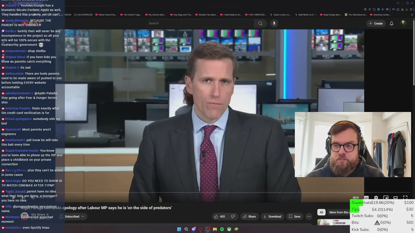Viewport: 415px width, 233px height.
Task: Click the Kick Subs goal row
Action: [x=383, y=229]
